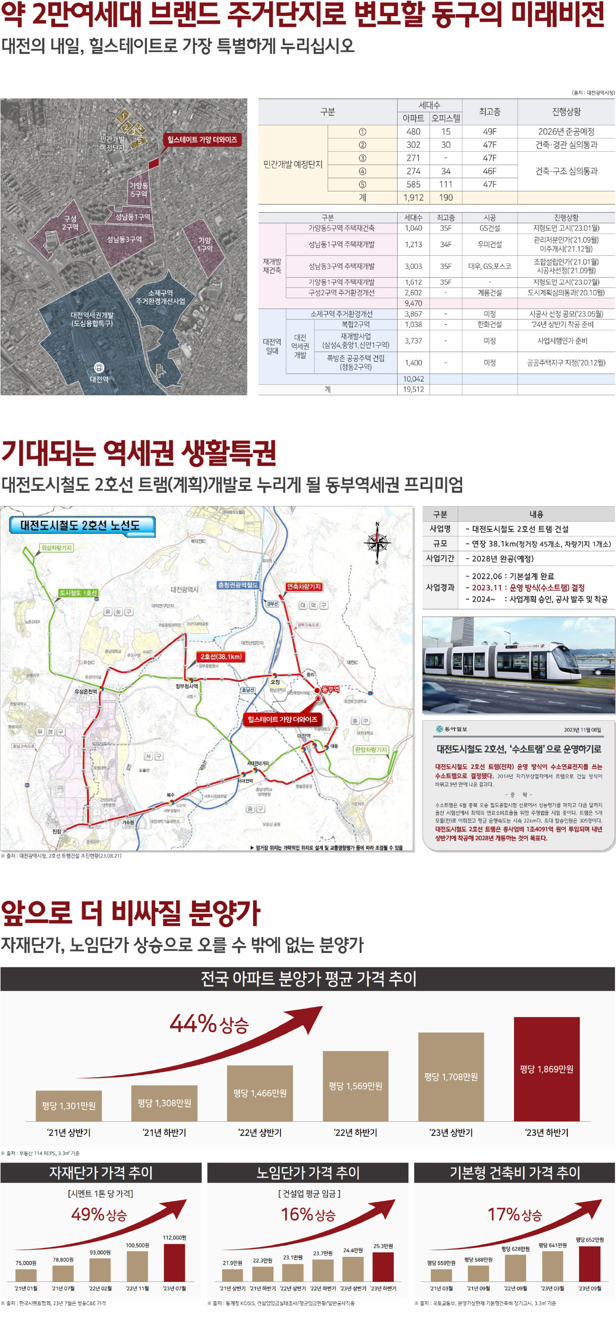Click the 소제구역 주거환경개선사업 map label

point(160,297)
